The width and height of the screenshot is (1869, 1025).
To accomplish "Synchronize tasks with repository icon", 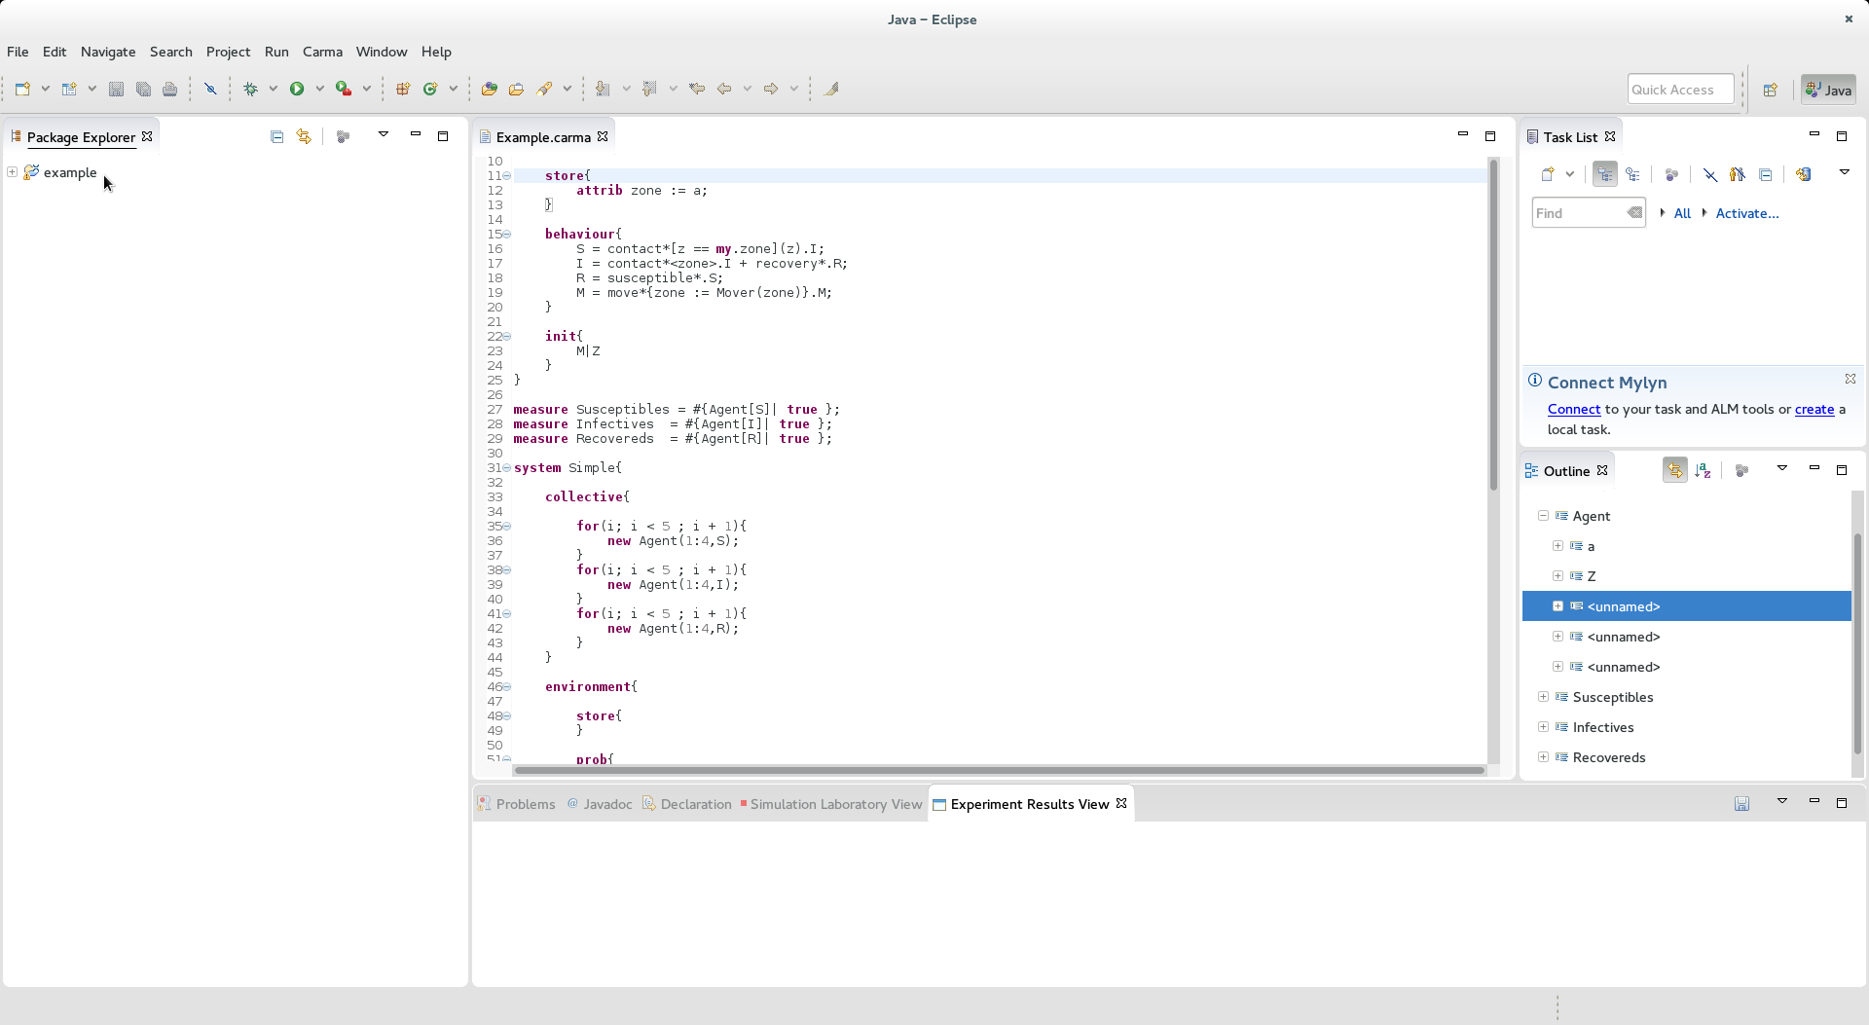I will [x=1803, y=175].
